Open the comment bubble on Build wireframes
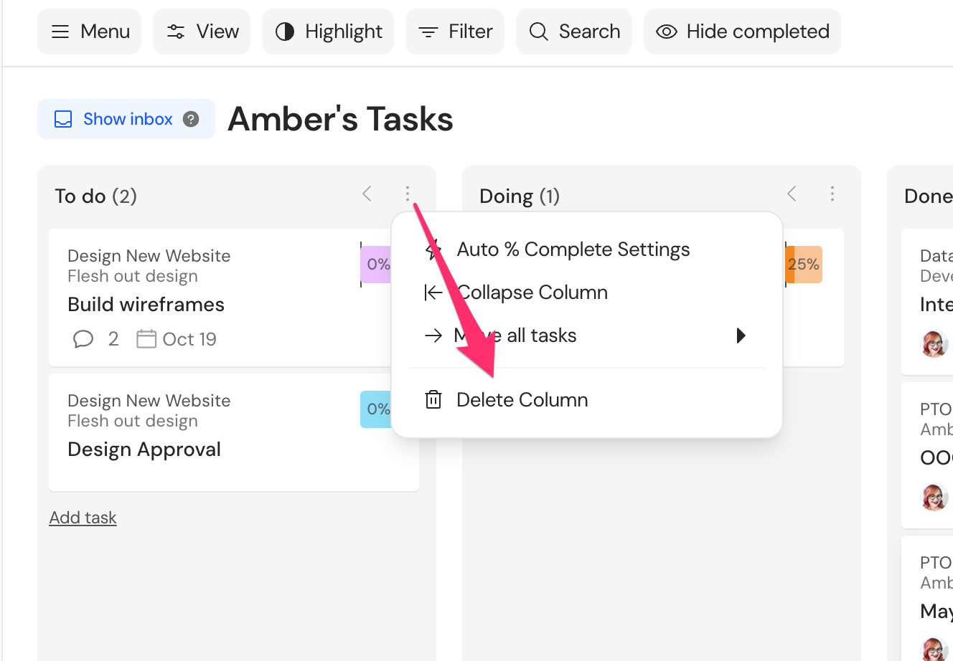 point(83,338)
